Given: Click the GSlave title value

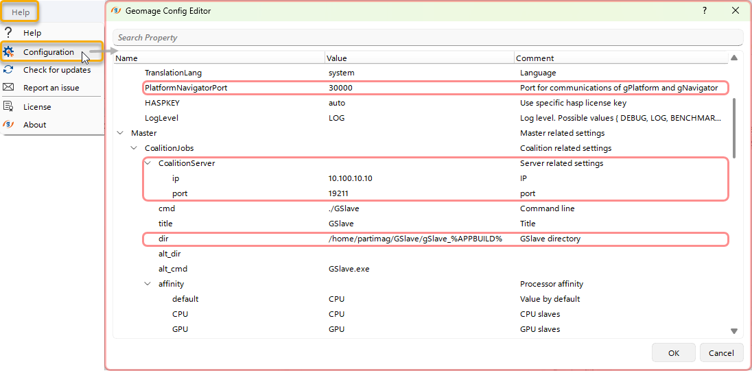Looking at the screenshot, I should pos(341,224).
